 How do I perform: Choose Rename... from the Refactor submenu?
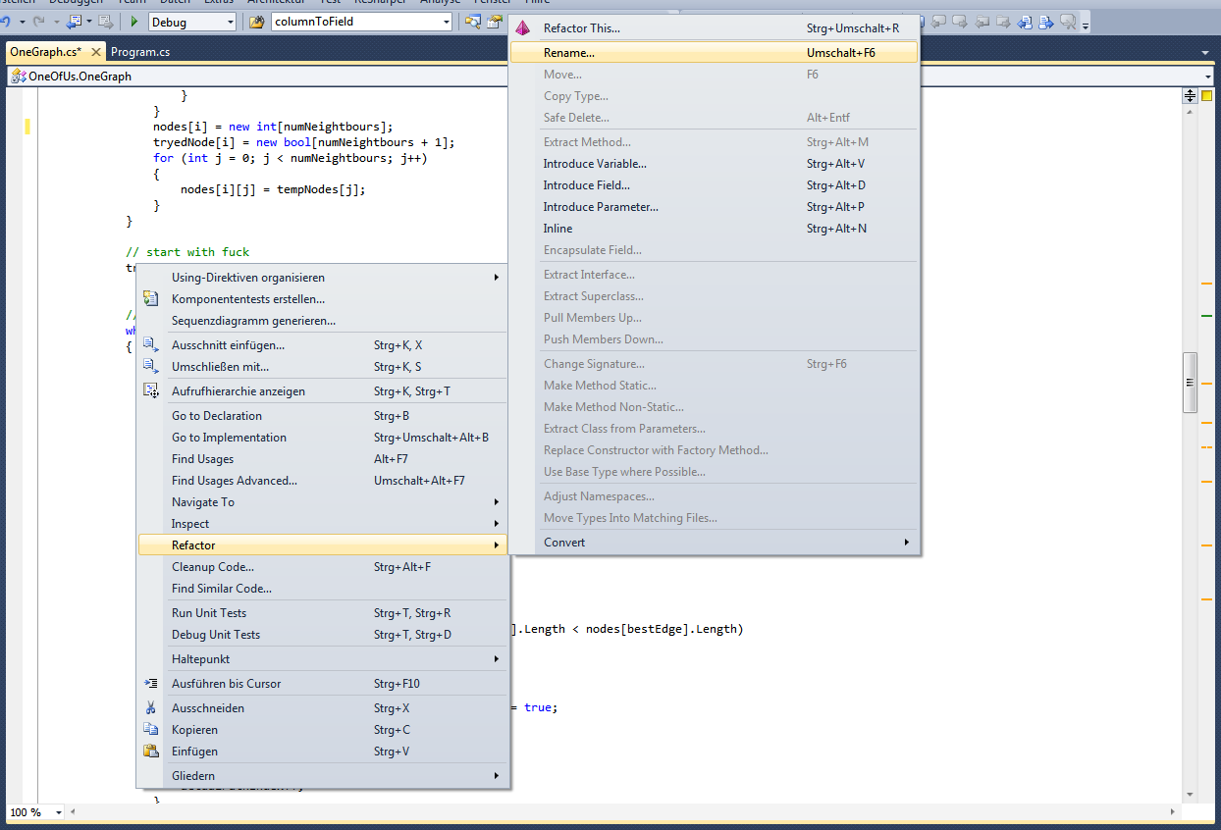569,53
